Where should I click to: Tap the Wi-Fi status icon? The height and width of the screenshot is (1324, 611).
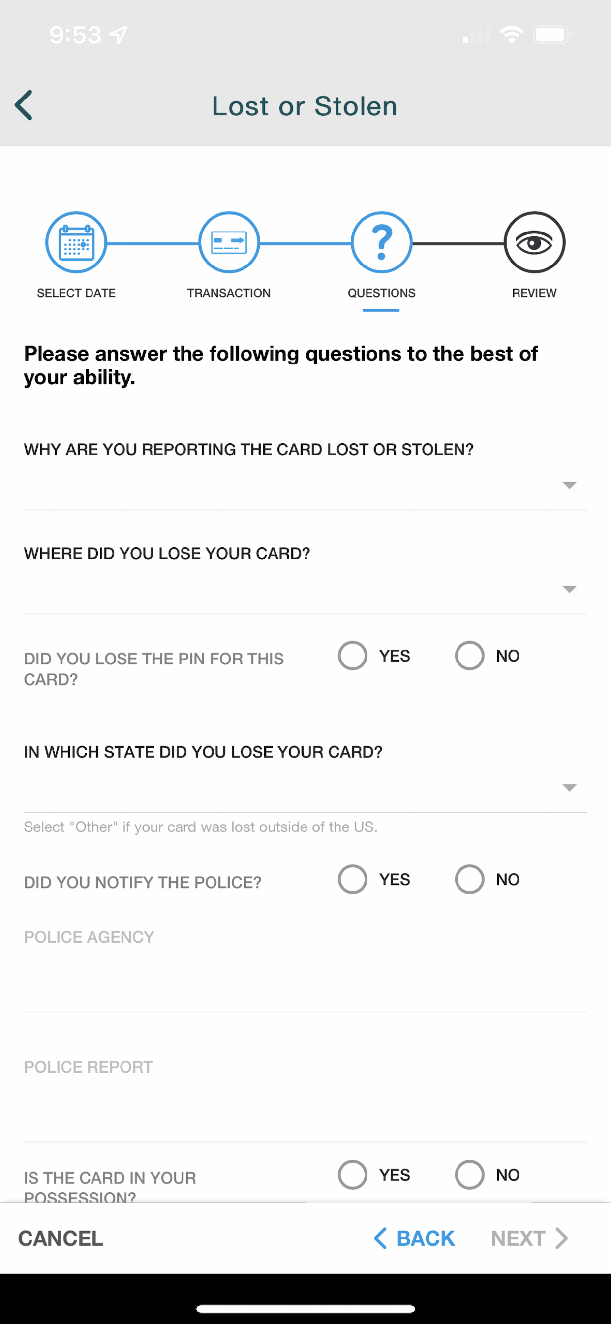click(x=512, y=35)
